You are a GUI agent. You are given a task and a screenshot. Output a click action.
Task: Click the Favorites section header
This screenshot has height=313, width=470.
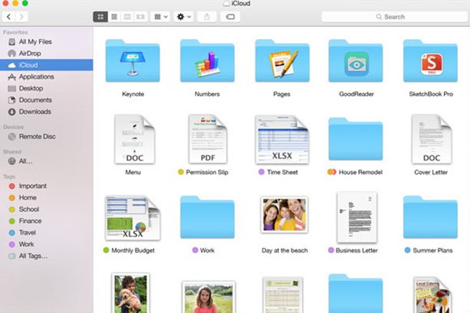[x=15, y=32]
